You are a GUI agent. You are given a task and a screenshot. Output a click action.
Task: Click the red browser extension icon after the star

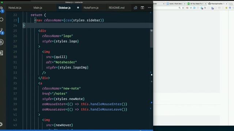[x=187, y=8]
